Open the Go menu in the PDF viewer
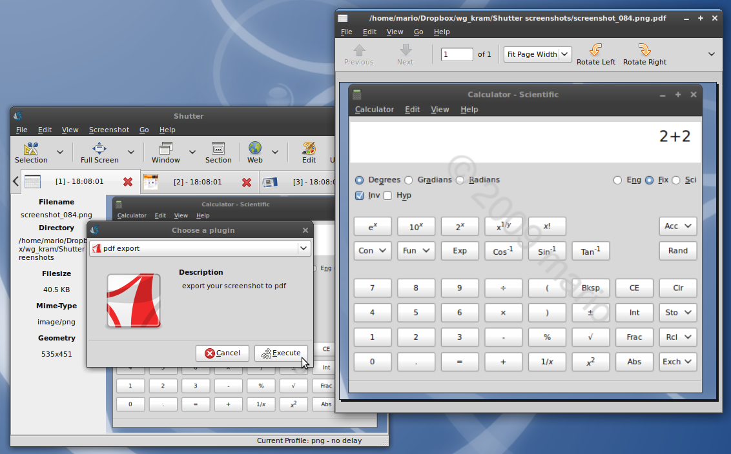731x454 pixels. pyautogui.click(x=418, y=32)
